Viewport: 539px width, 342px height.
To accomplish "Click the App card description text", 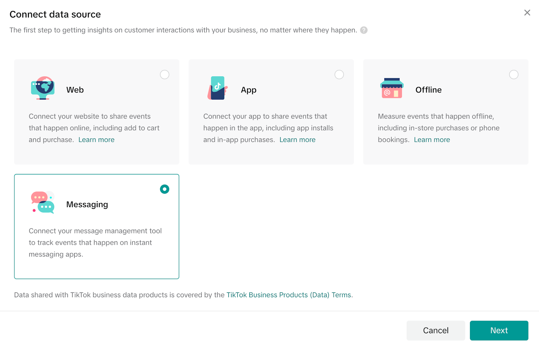I will (268, 128).
